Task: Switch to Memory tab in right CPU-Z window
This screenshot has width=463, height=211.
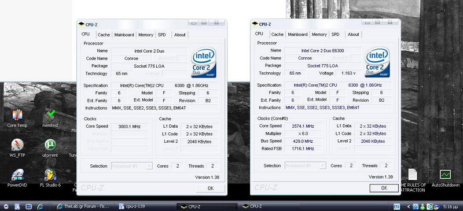Action: [x=319, y=35]
